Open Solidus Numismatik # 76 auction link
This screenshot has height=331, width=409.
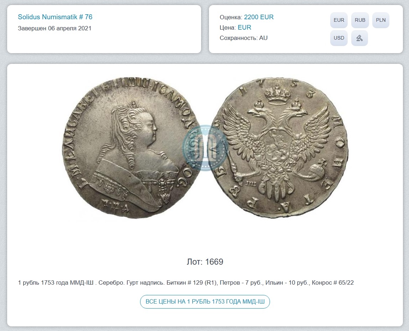55,17
